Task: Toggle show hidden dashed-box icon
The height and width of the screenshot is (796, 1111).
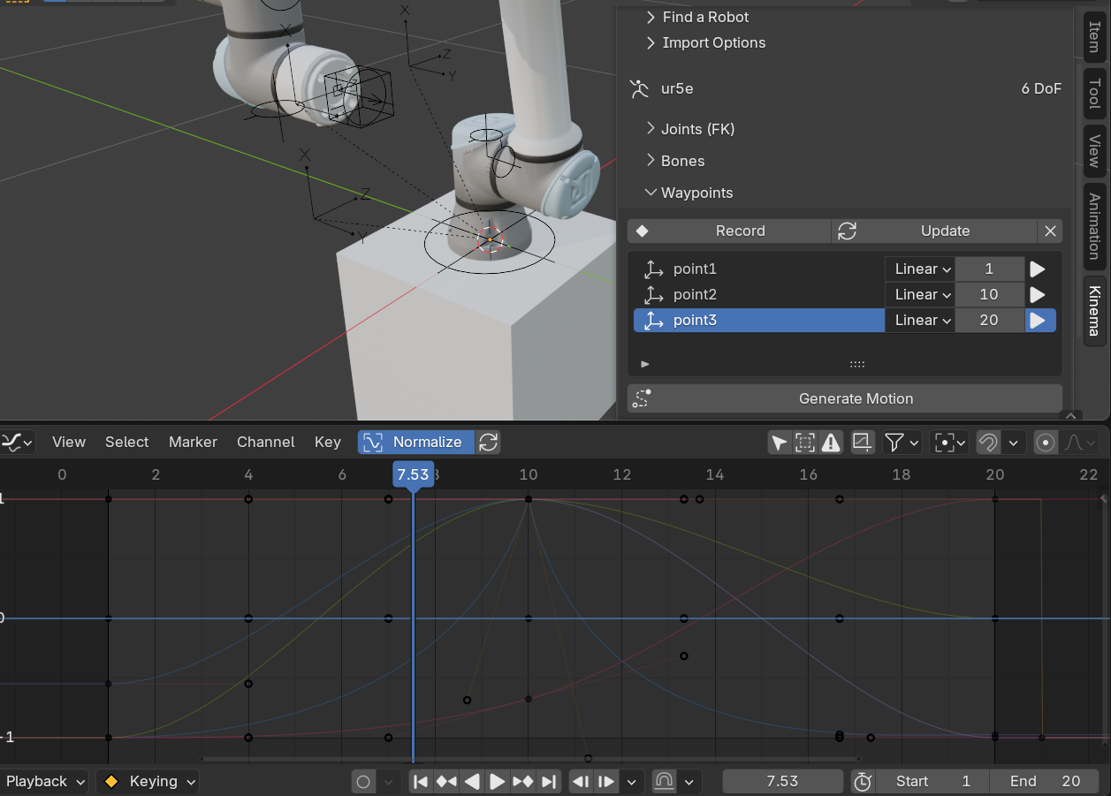Action: pos(804,442)
